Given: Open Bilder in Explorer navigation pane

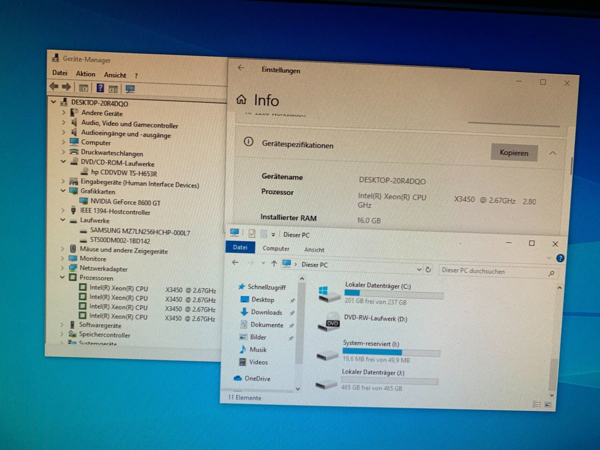Looking at the screenshot, I should 258,337.
